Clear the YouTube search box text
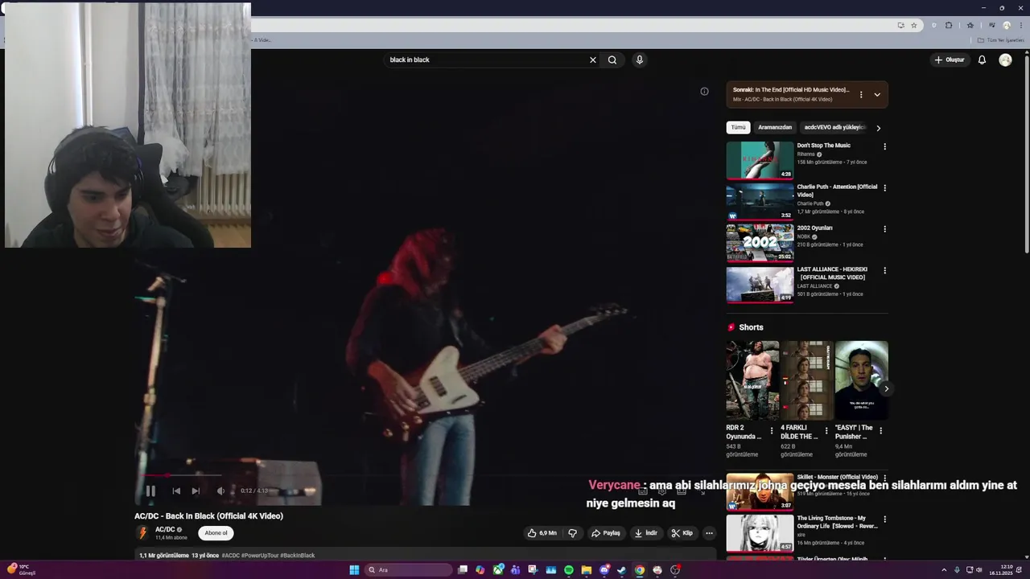The image size is (1030, 579). coord(593,60)
